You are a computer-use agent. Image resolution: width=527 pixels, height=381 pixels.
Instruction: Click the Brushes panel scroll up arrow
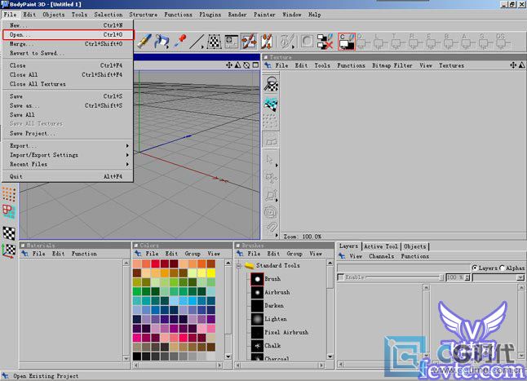pos(330,263)
